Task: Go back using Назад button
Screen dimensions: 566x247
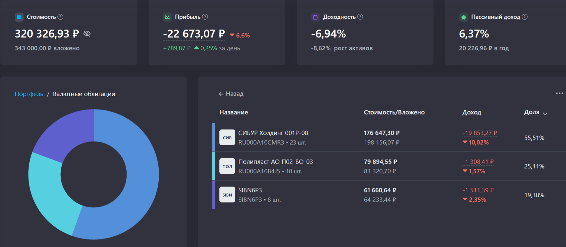Action: coord(231,94)
